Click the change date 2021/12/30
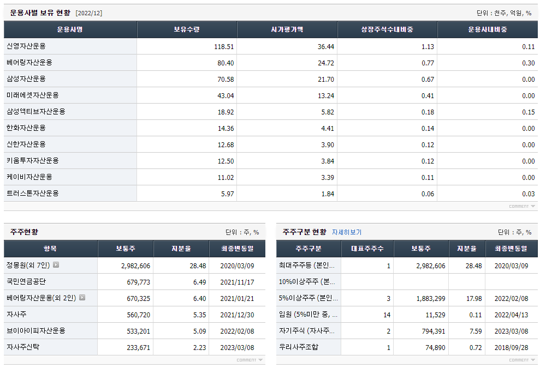 pos(238,315)
